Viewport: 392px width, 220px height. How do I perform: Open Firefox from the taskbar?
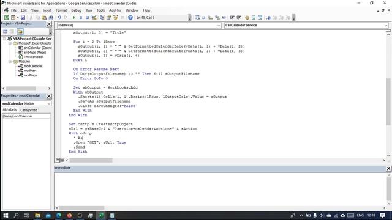[69, 215]
